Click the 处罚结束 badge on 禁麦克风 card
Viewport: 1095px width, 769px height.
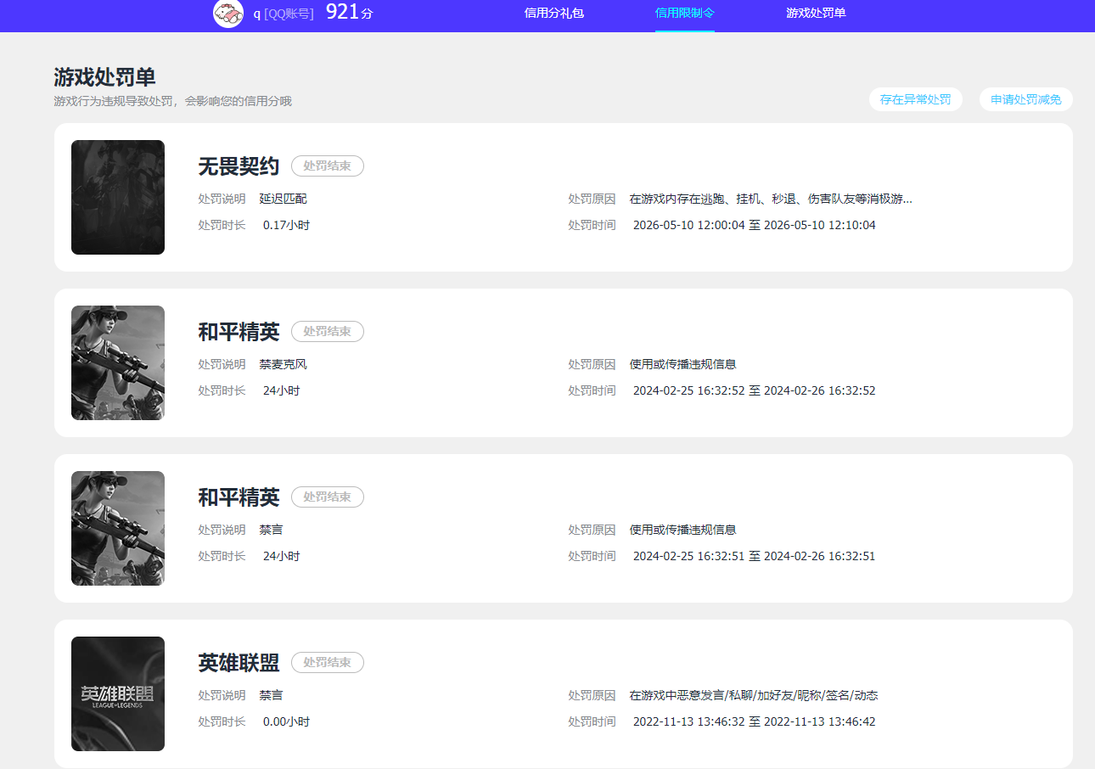point(328,331)
